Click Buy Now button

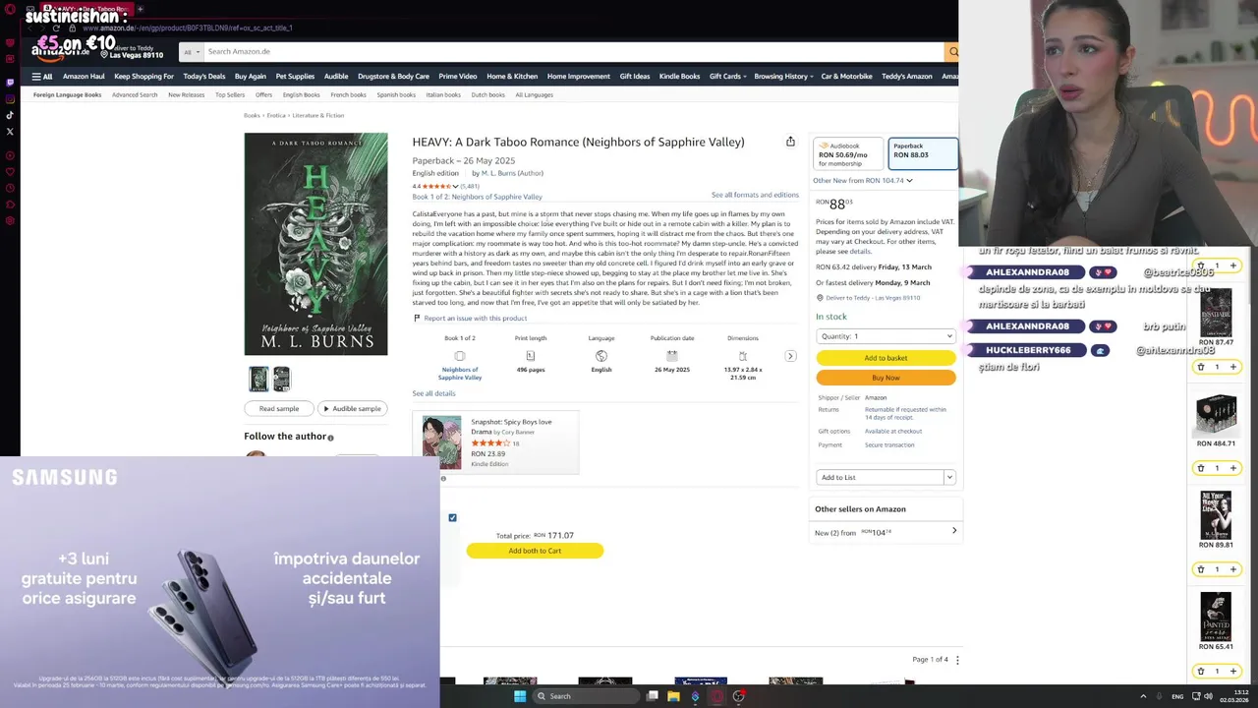pyautogui.click(x=886, y=378)
